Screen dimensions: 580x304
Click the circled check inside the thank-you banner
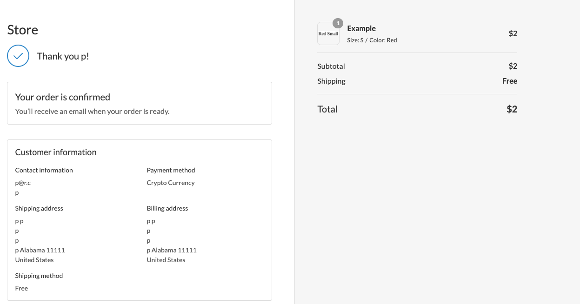click(18, 56)
